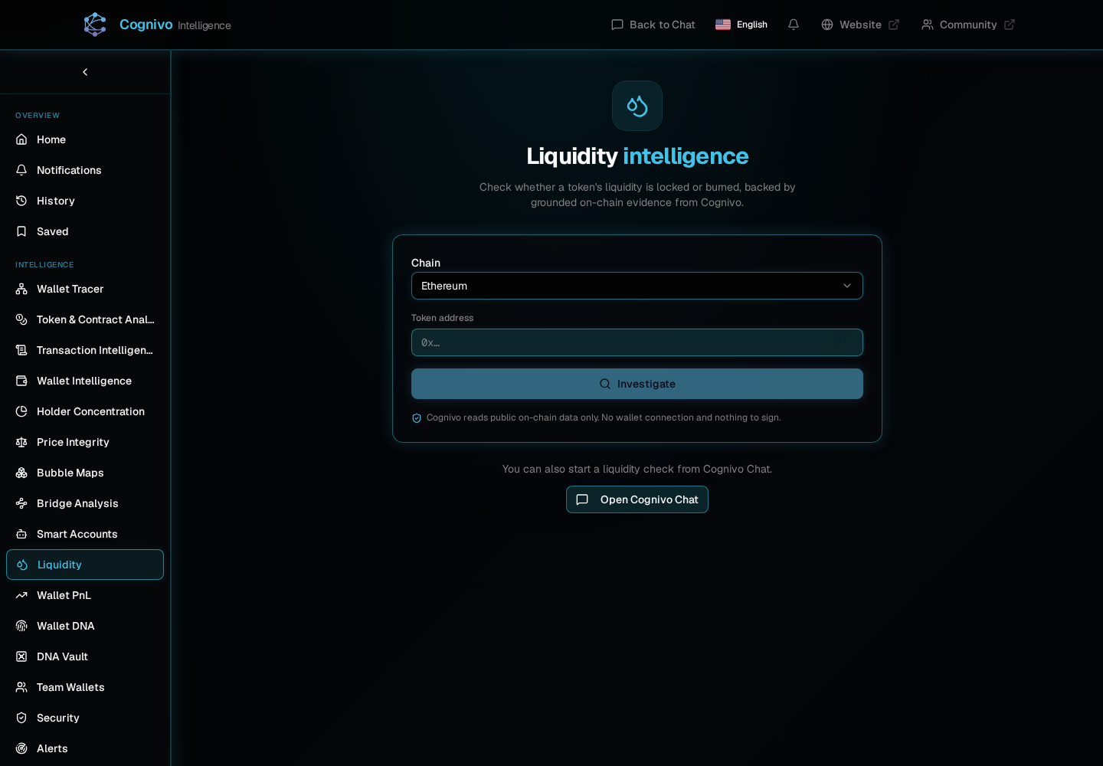Open the notifications bell in header
The width and height of the screenshot is (1103, 766).
tap(794, 25)
